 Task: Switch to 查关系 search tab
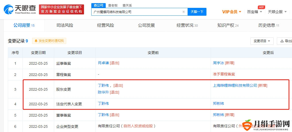tap(127, 5)
